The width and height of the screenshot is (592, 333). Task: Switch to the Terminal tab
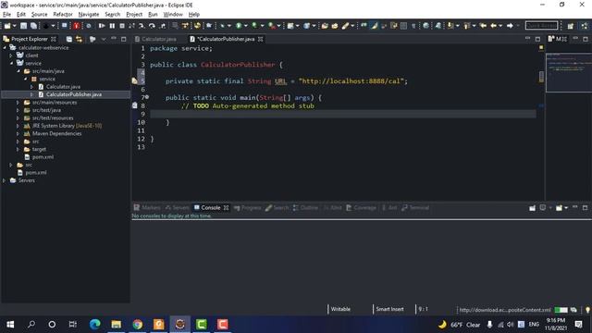(x=415, y=207)
